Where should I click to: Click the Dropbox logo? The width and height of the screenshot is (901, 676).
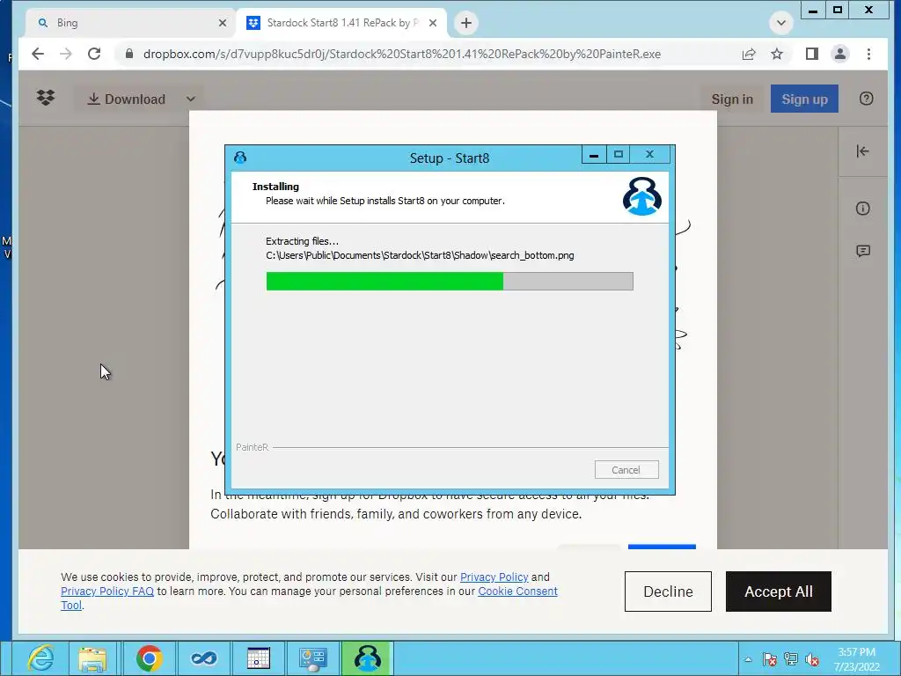pyautogui.click(x=46, y=99)
